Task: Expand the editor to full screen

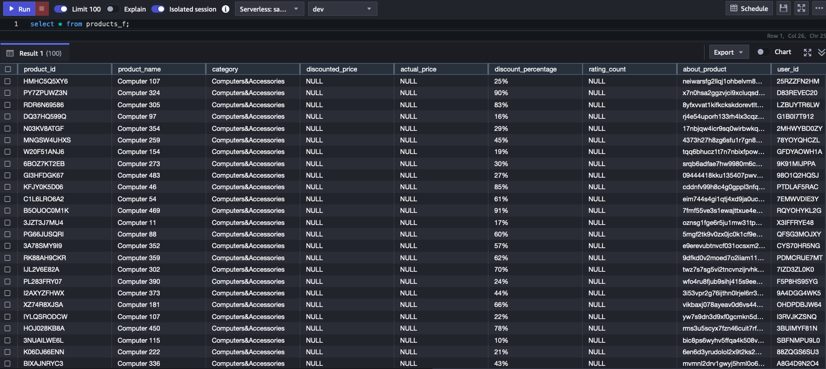Action: pyautogui.click(x=801, y=8)
